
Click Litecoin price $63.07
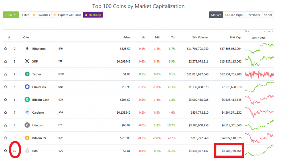[x=126, y=125]
